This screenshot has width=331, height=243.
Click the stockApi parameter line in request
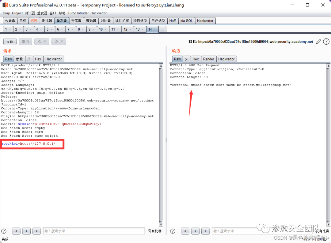point(28,144)
